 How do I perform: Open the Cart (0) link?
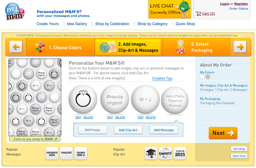click(x=208, y=14)
